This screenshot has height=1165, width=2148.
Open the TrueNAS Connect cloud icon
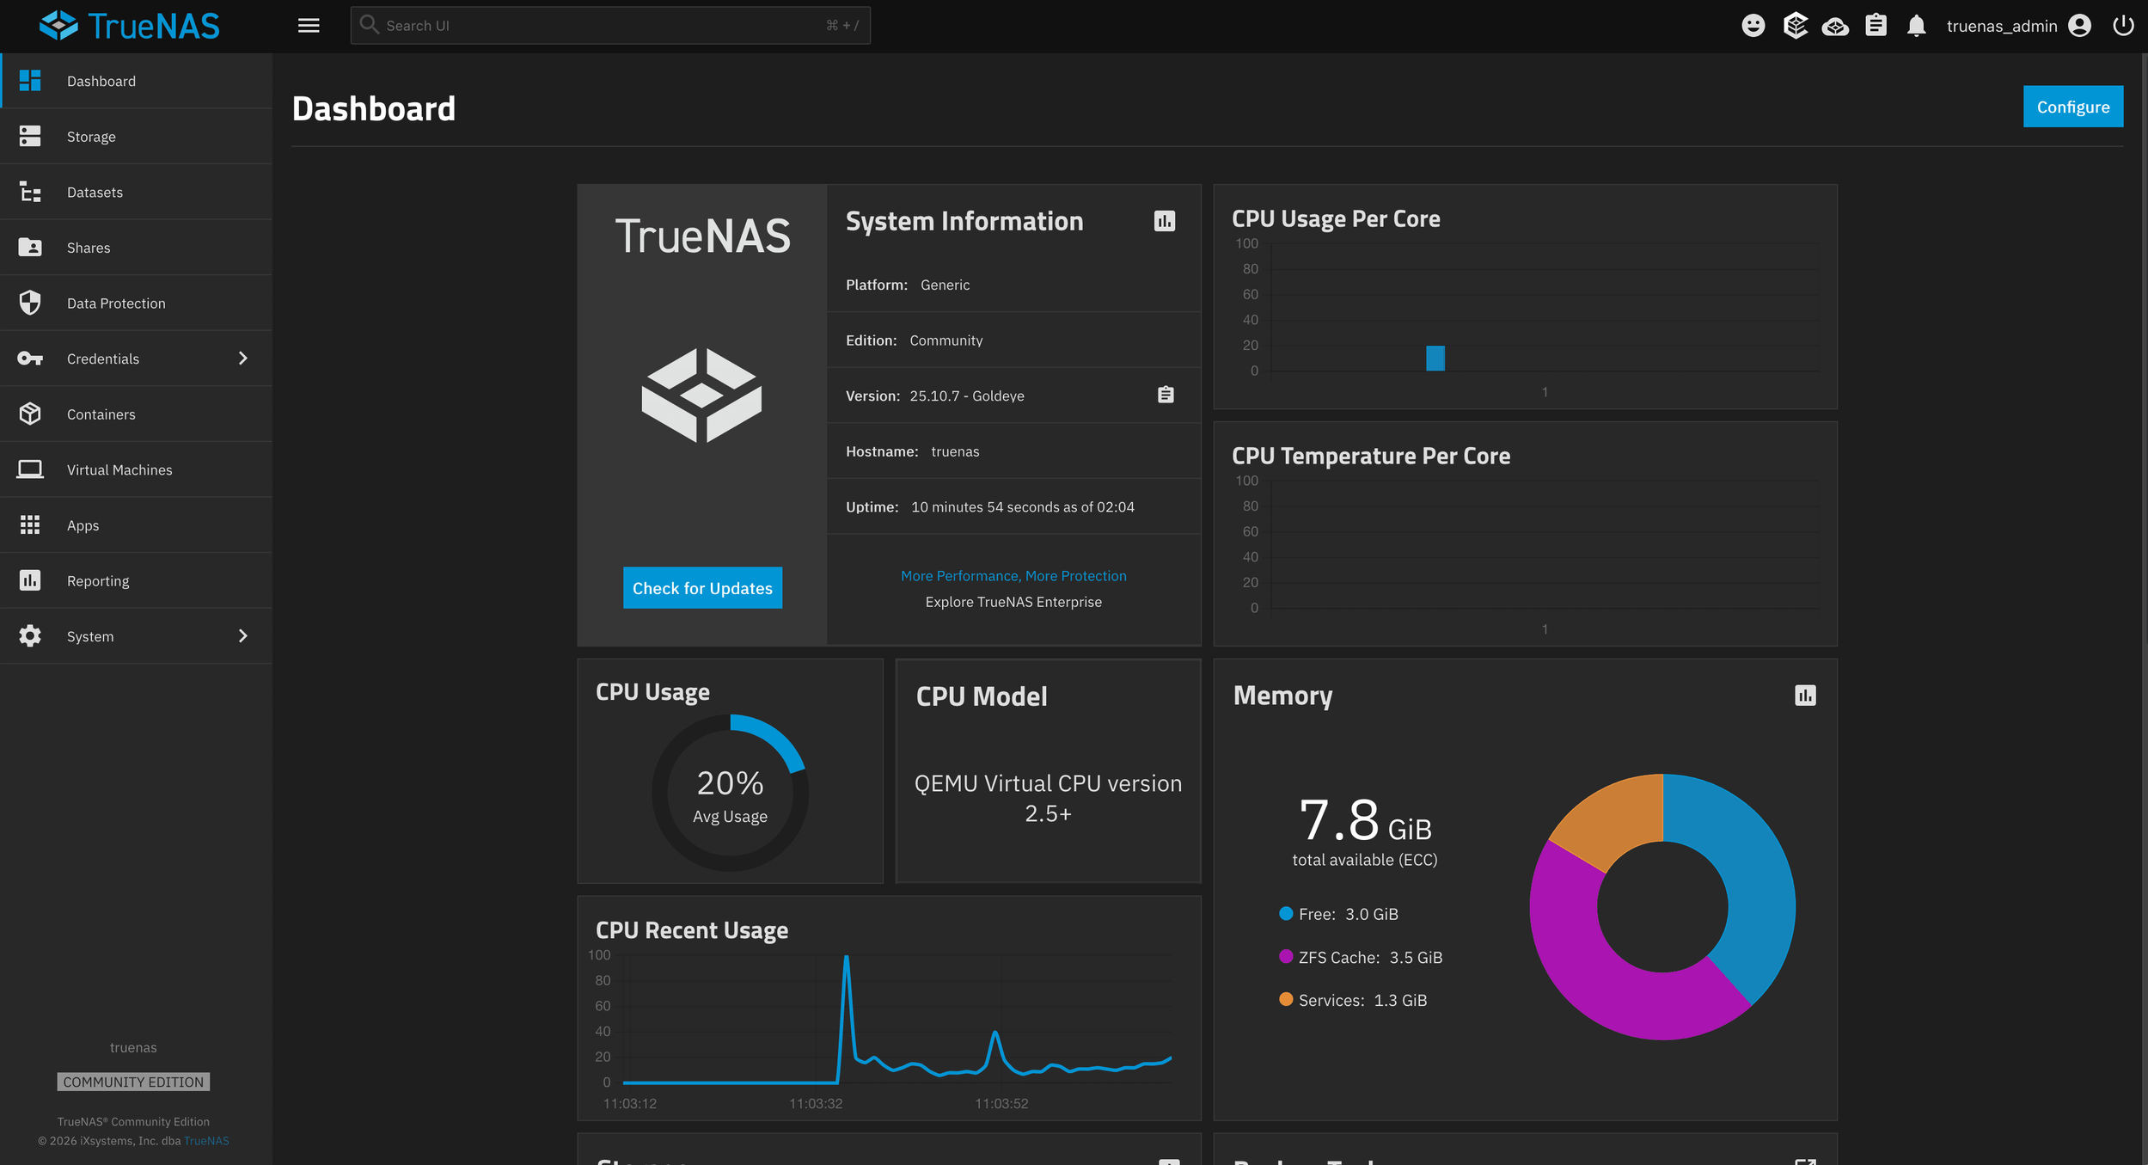(x=1835, y=26)
